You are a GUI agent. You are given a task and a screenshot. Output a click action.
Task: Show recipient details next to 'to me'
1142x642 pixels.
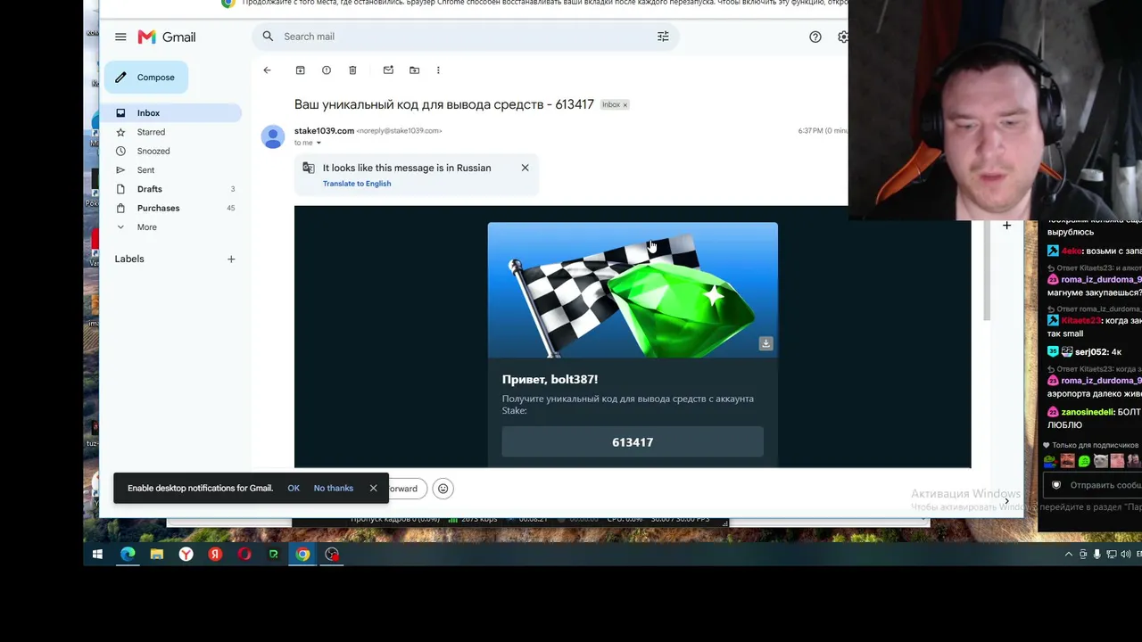coord(319,143)
